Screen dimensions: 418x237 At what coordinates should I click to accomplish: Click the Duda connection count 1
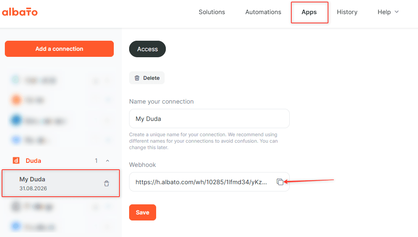pos(96,160)
